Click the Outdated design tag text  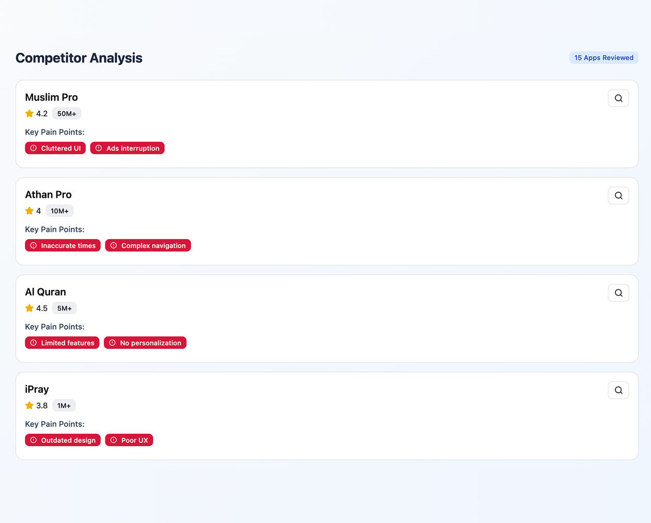(x=68, y=440)
